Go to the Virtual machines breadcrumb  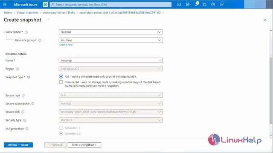27,13
